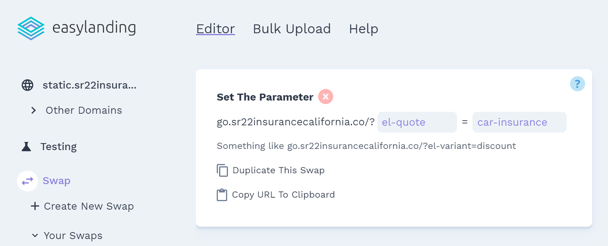This screenshot has height=246, width=608.
Task: Collapse the Your Swaps section
Action: [x=35, y=236]
